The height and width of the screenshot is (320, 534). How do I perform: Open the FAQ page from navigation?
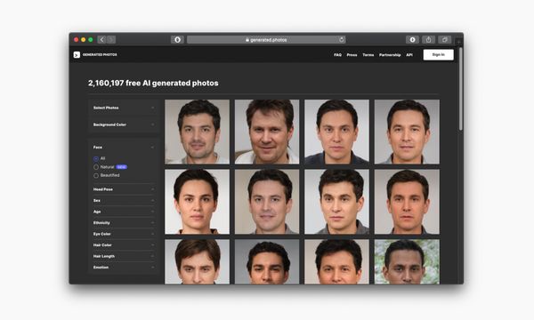click(337, 55)
